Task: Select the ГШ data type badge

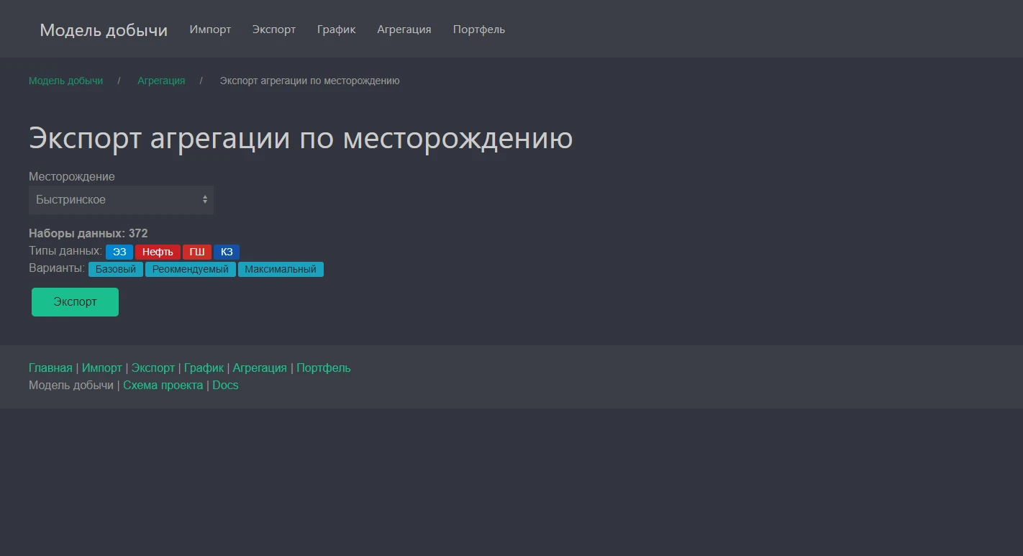Action: (196, 252)
